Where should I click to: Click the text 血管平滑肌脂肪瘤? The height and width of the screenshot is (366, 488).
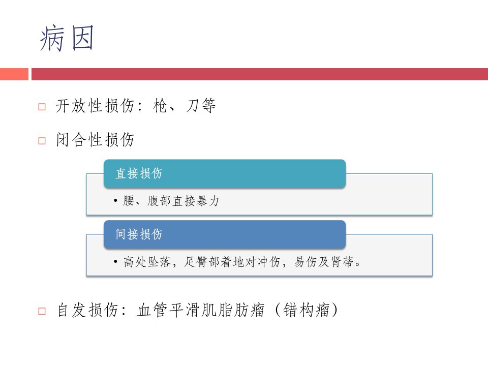coord(200,310)
